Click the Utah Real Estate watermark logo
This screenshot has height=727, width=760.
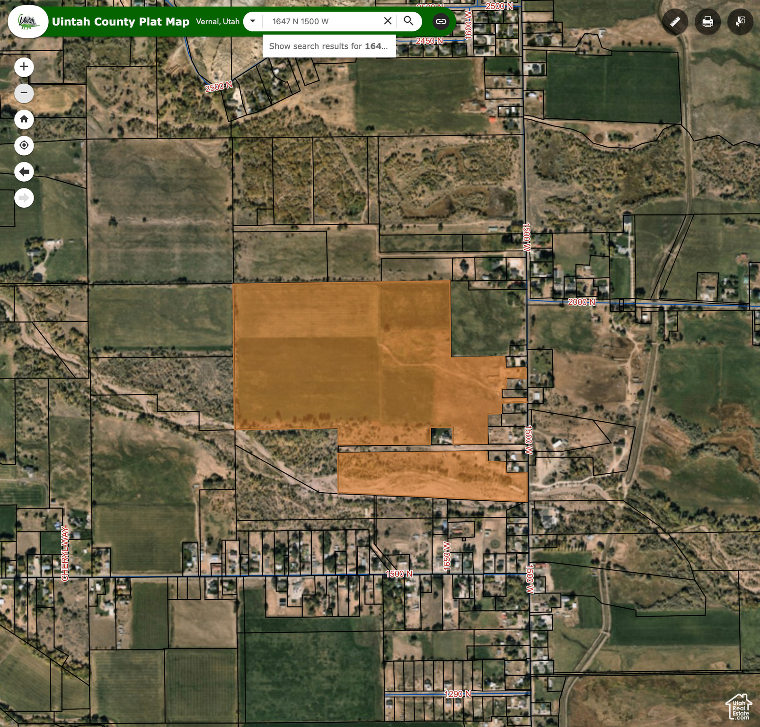click(739, 707)
